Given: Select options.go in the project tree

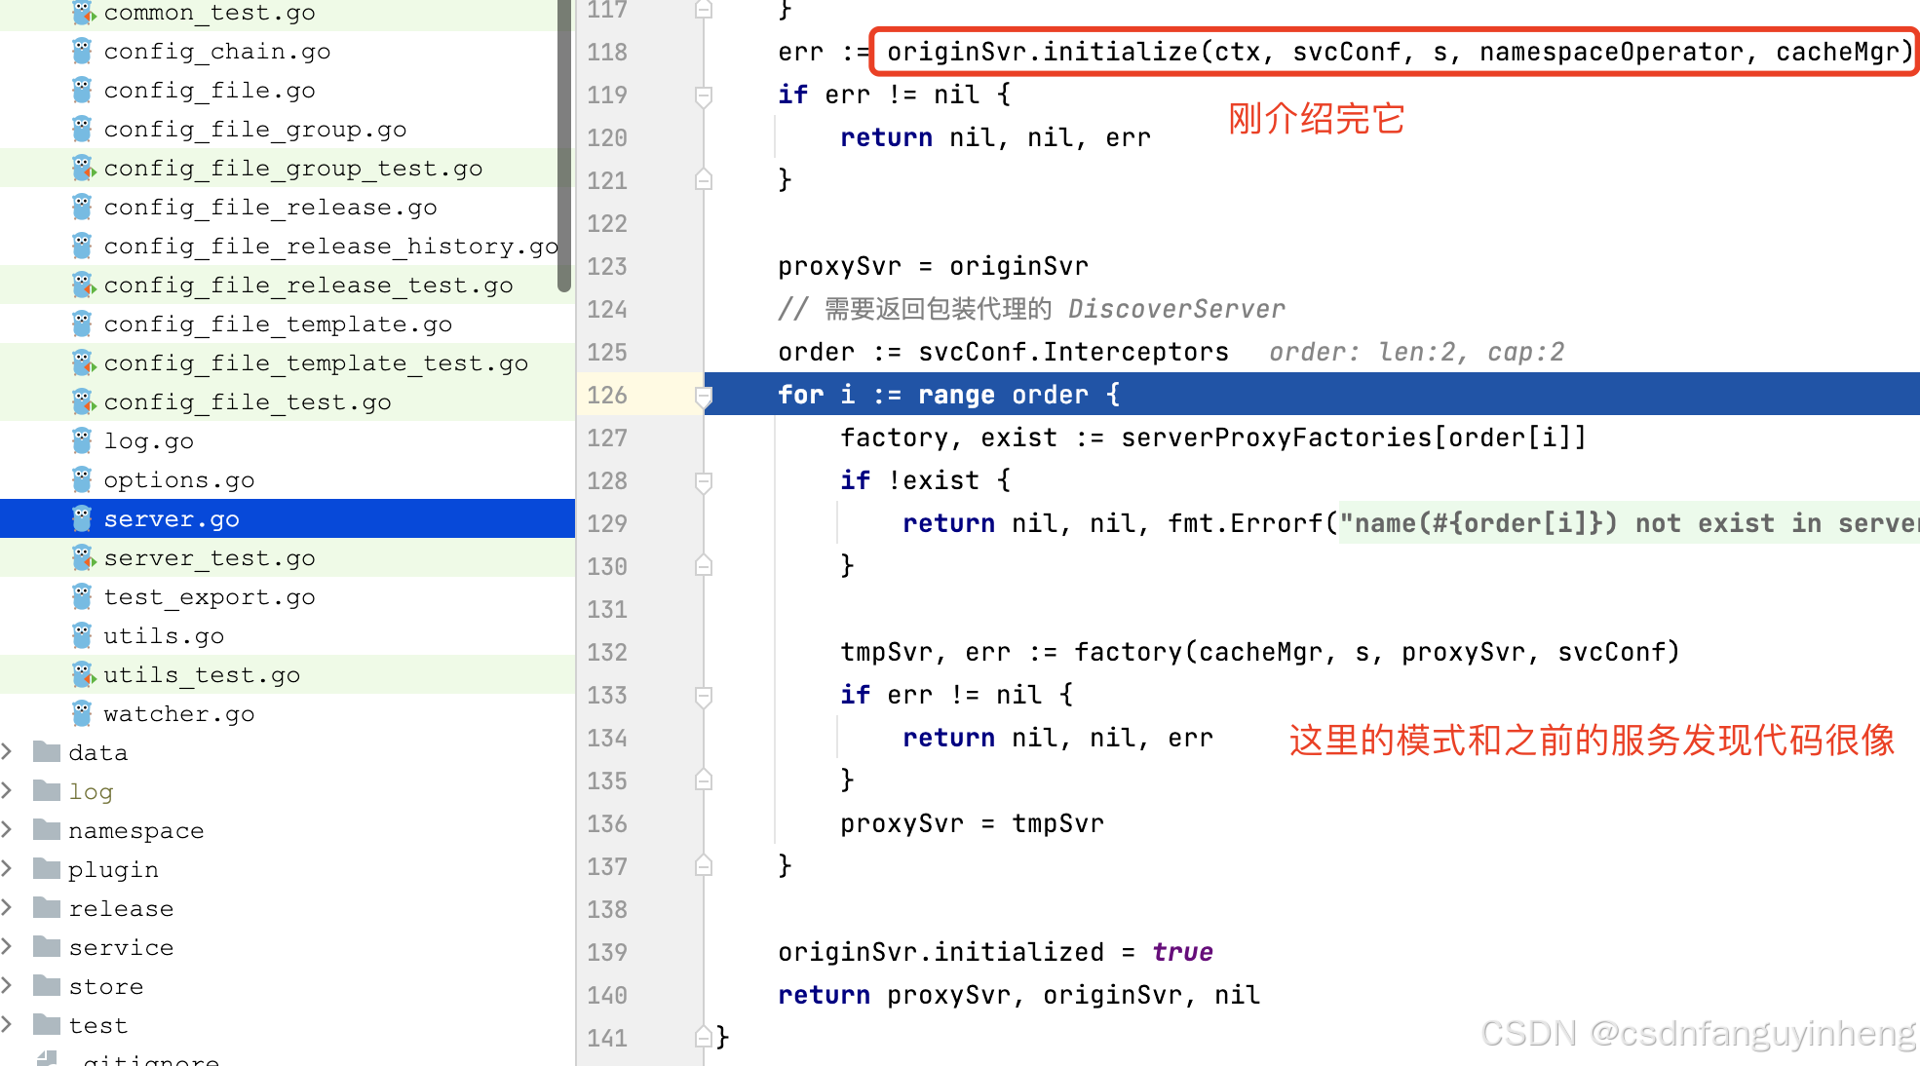Looking at the screenshot, I should pyautogui.click(x=179, y=479).
